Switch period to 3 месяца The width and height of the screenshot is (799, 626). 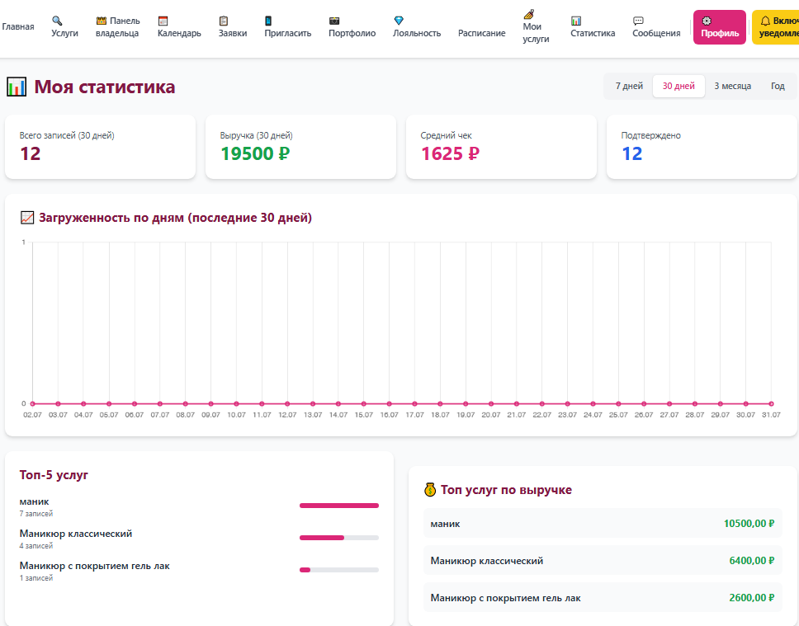(732, 86)
